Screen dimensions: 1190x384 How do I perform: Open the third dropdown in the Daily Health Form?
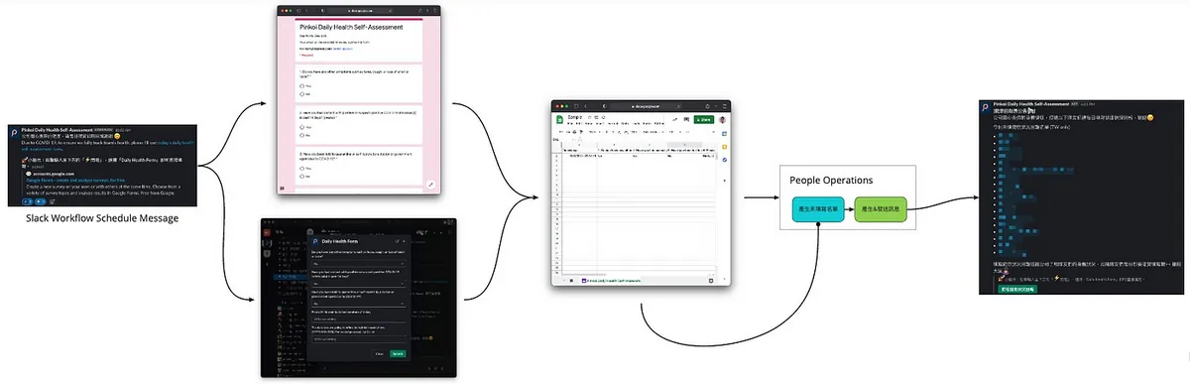358,304
